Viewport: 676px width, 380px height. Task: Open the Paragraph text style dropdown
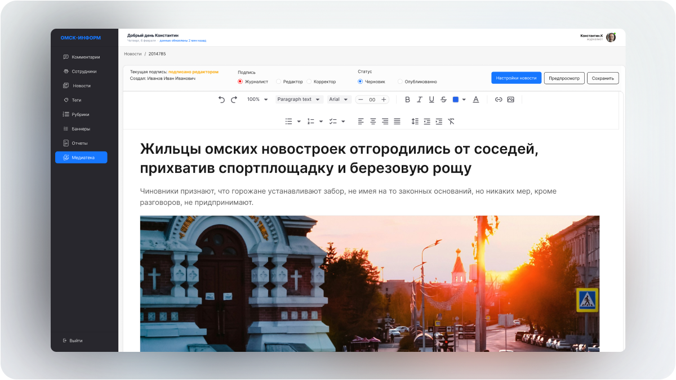coord(299,99)
